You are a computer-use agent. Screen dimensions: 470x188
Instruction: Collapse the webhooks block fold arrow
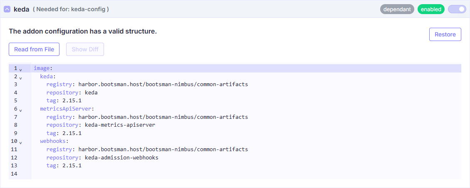(20, 142)
